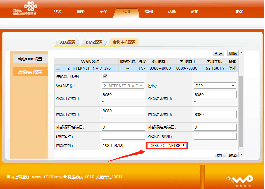Click the 客服热线10010 footer text
This screenshot has height=189, width=265.
coord(81,177)
